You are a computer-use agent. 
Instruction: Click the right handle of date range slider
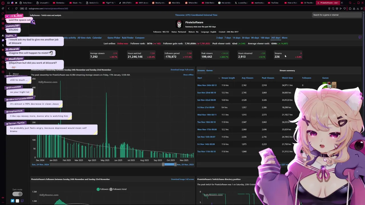tap(175, 164)
